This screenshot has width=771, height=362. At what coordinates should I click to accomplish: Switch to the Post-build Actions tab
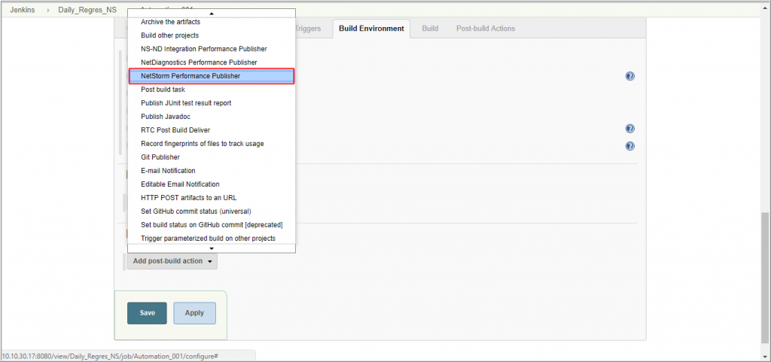pos(486,29)
